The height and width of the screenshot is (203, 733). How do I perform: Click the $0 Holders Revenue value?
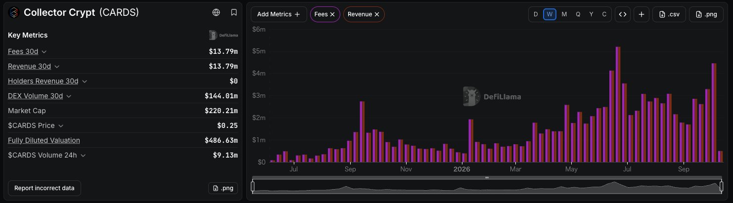(x=233, y=81)
